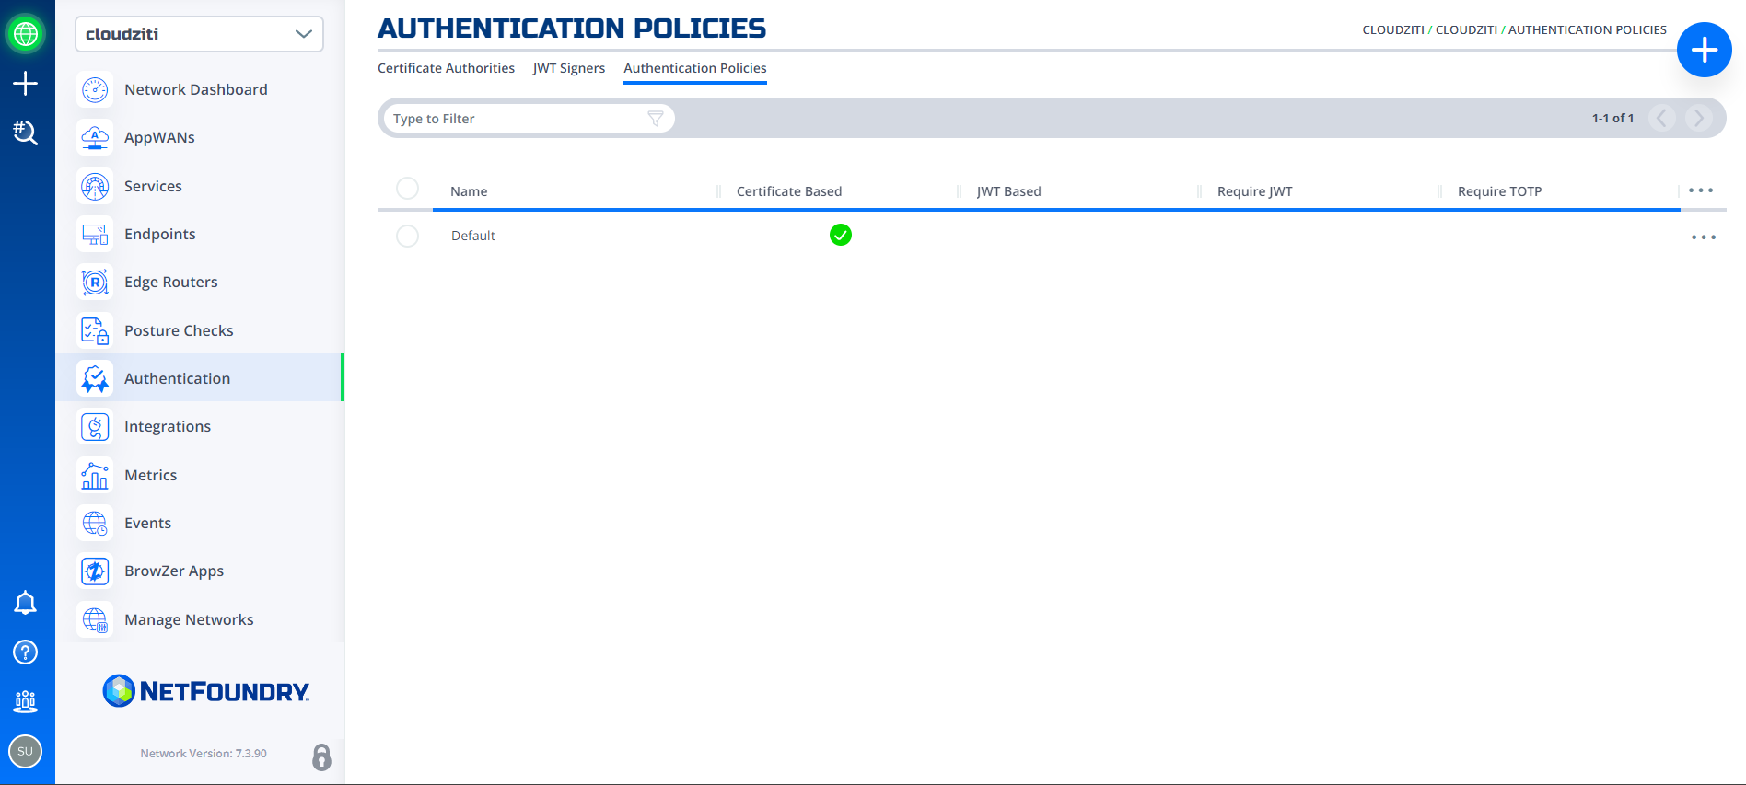Click the Endpoints icon

tap(95, 234)
